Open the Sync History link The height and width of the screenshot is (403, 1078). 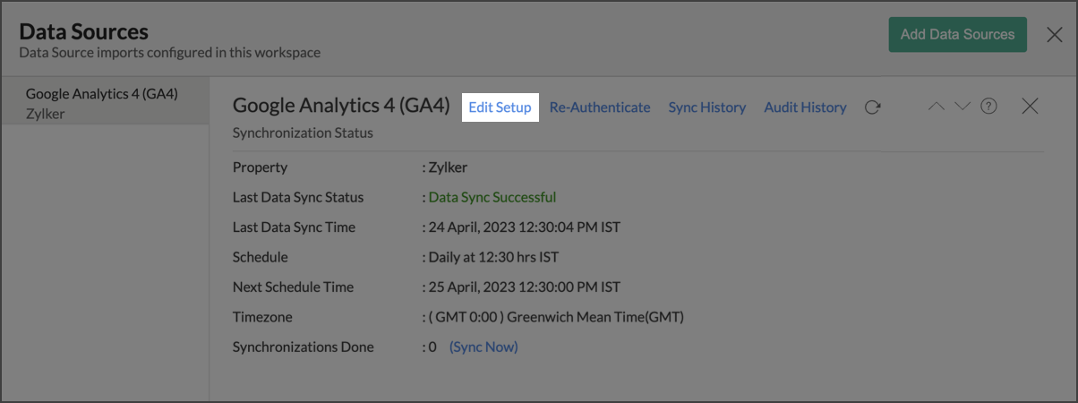(x=706, y=107)
